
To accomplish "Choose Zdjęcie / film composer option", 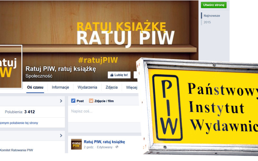I will pos(101,101).
